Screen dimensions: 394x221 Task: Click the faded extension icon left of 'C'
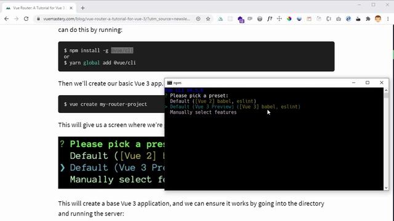pos(319,19)
